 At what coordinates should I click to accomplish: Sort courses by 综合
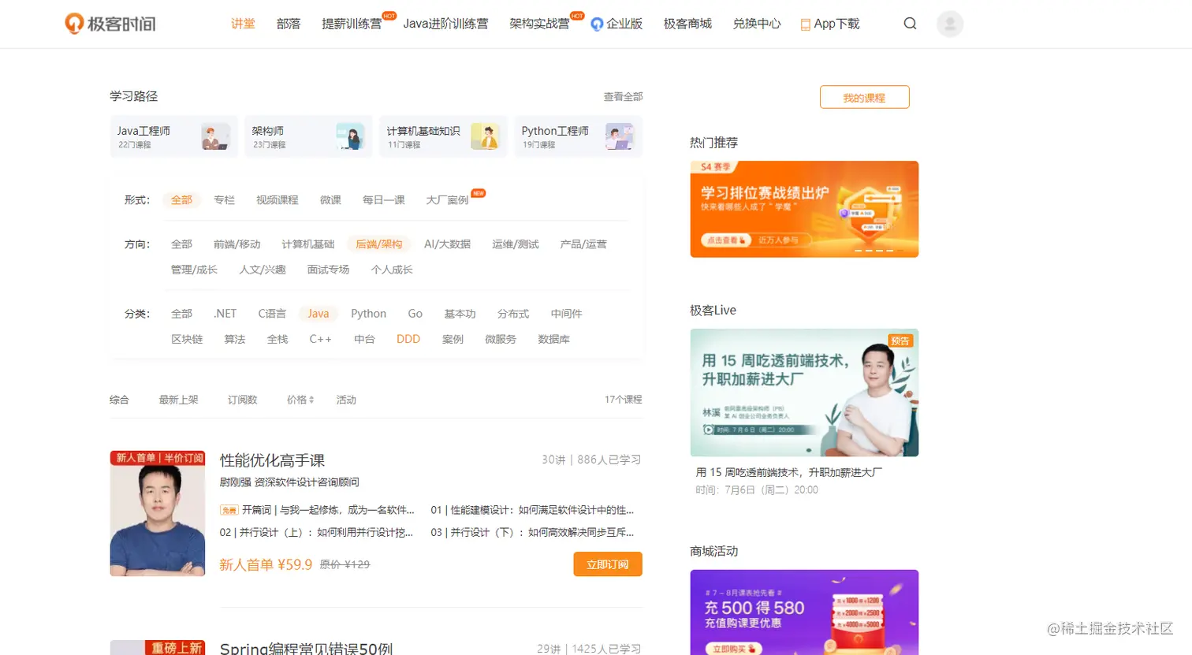(119, 400)
